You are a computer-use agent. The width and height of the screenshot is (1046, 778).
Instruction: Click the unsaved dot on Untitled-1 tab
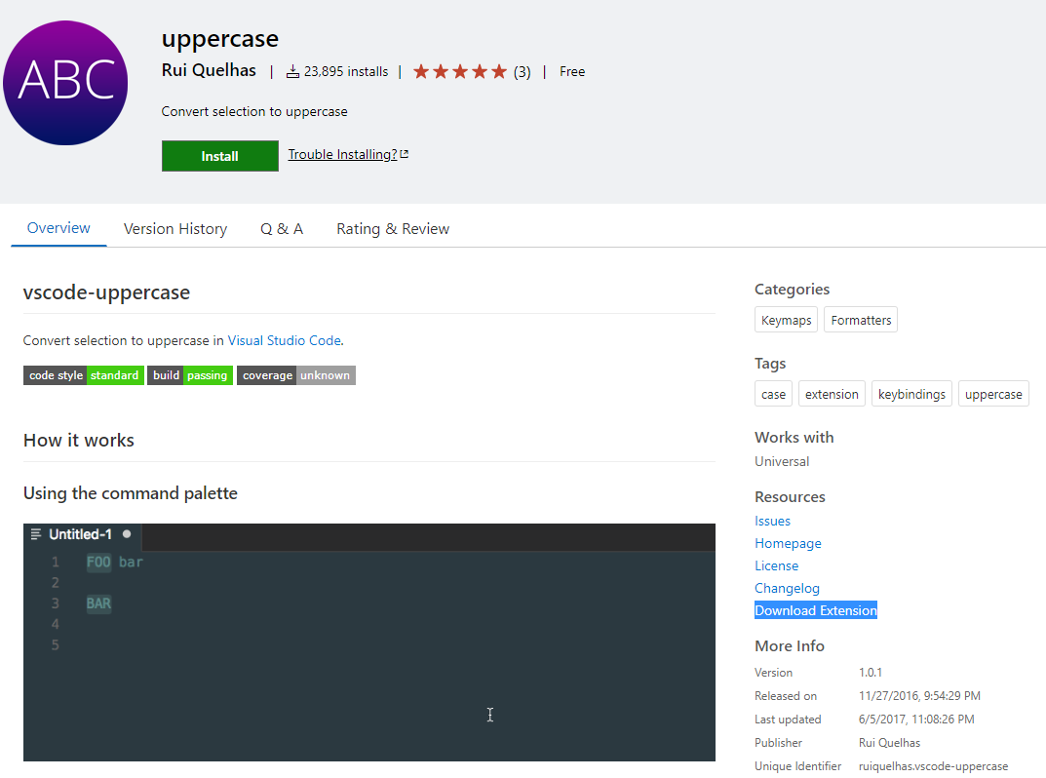(x=127, y=534)
